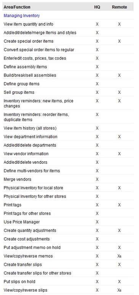Click HQ X for Create cost adjustments
This screenshot has height=295, width=139.
97,239
